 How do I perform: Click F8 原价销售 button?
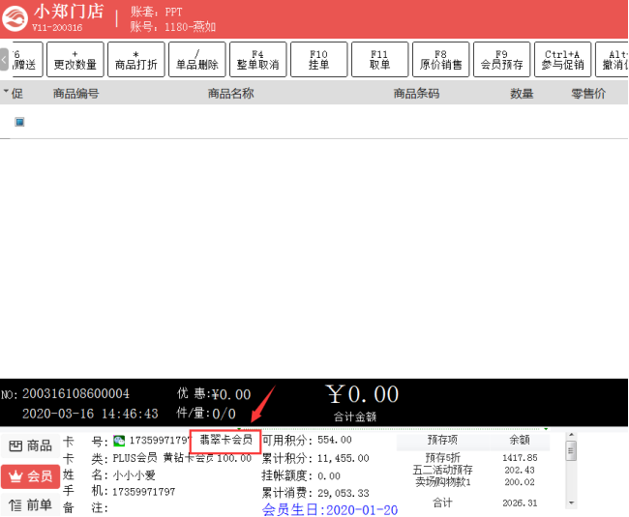click(441, 59)
